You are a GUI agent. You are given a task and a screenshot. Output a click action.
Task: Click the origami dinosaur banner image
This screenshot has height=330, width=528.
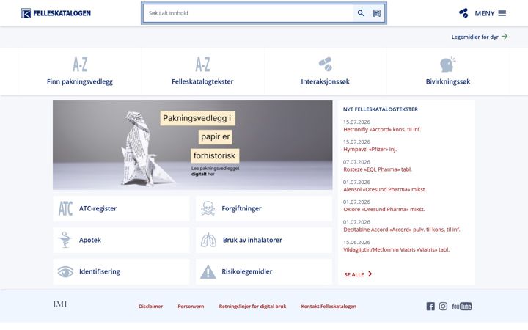193,144
